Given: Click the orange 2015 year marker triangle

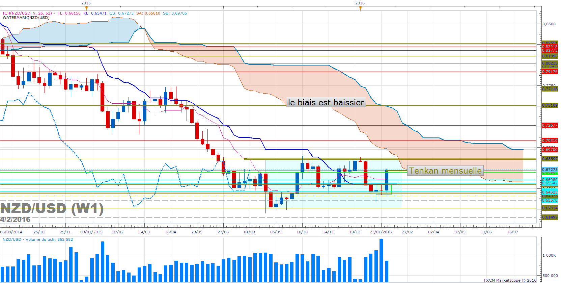Looking at the screenshot, I should pyautogui.click(x=86, y=8).
